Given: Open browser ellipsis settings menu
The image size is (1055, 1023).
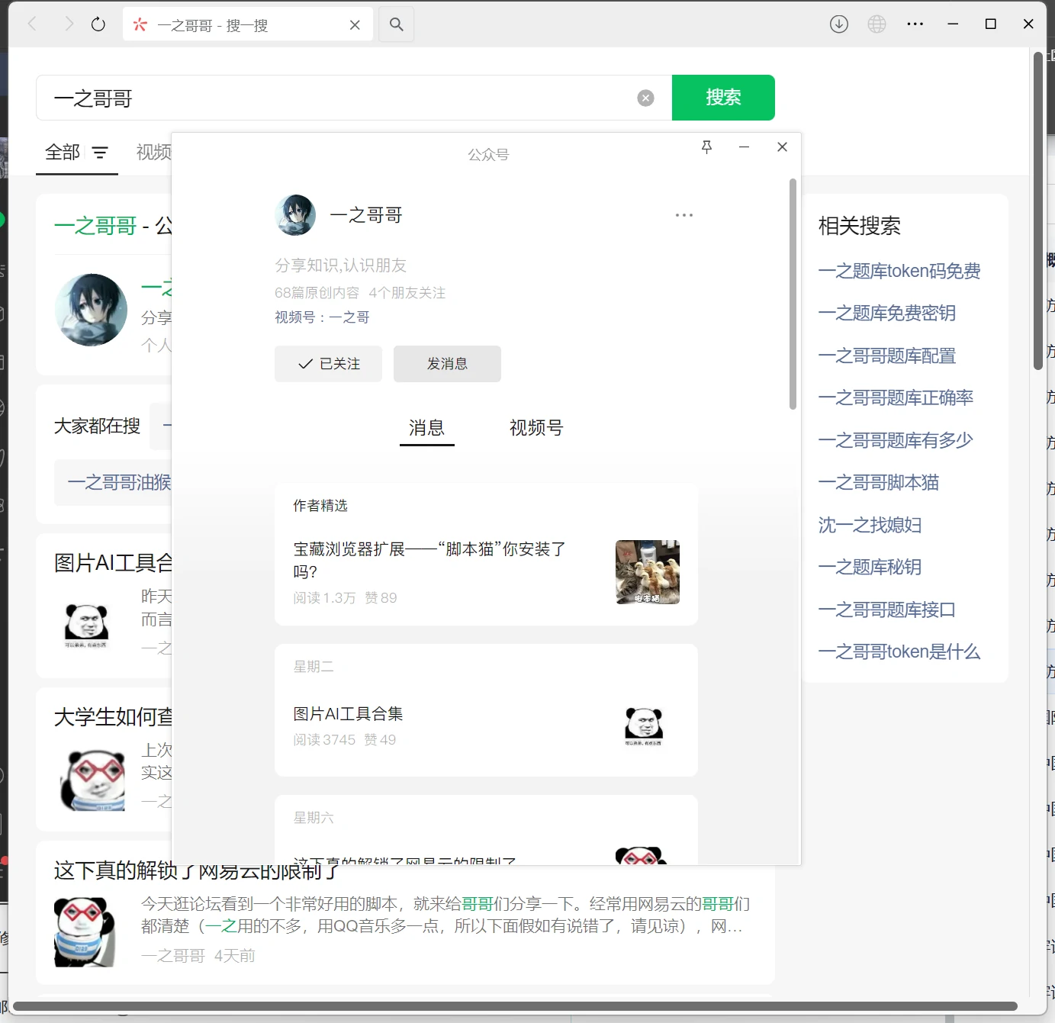Looking at the screenshot, I should click(915, 24).
